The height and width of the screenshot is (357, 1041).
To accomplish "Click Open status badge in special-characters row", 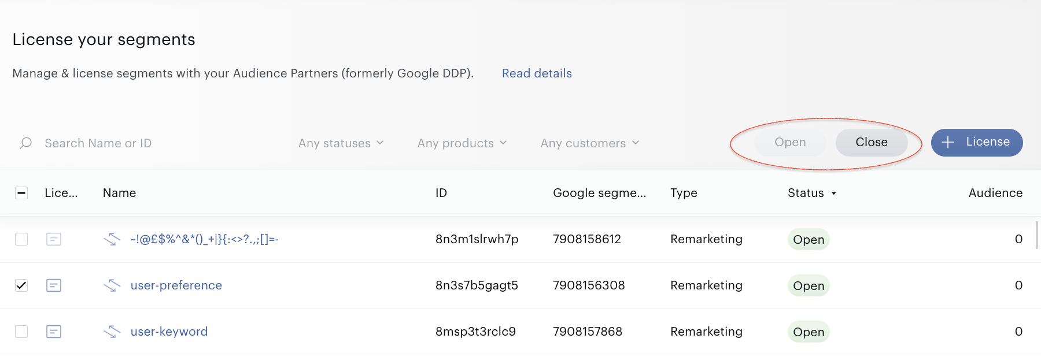I will 809,240.
